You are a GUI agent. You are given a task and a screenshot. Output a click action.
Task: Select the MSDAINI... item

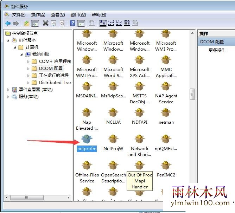coord(87,90)
